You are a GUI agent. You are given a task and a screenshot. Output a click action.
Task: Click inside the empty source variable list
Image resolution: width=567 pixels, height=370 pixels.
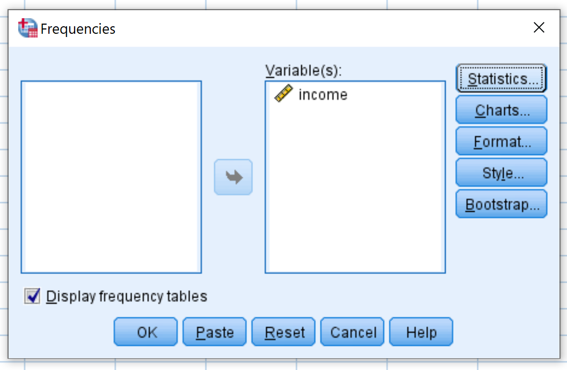tap(111, 177)
